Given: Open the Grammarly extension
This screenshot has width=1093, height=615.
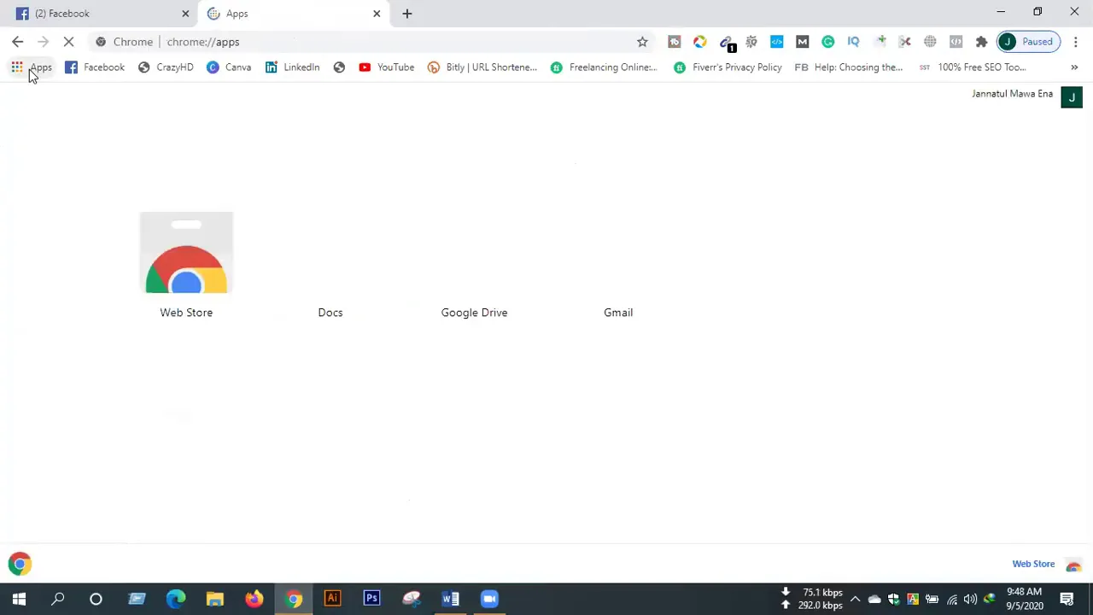Looking at the screenshot, I should (828, 42).
